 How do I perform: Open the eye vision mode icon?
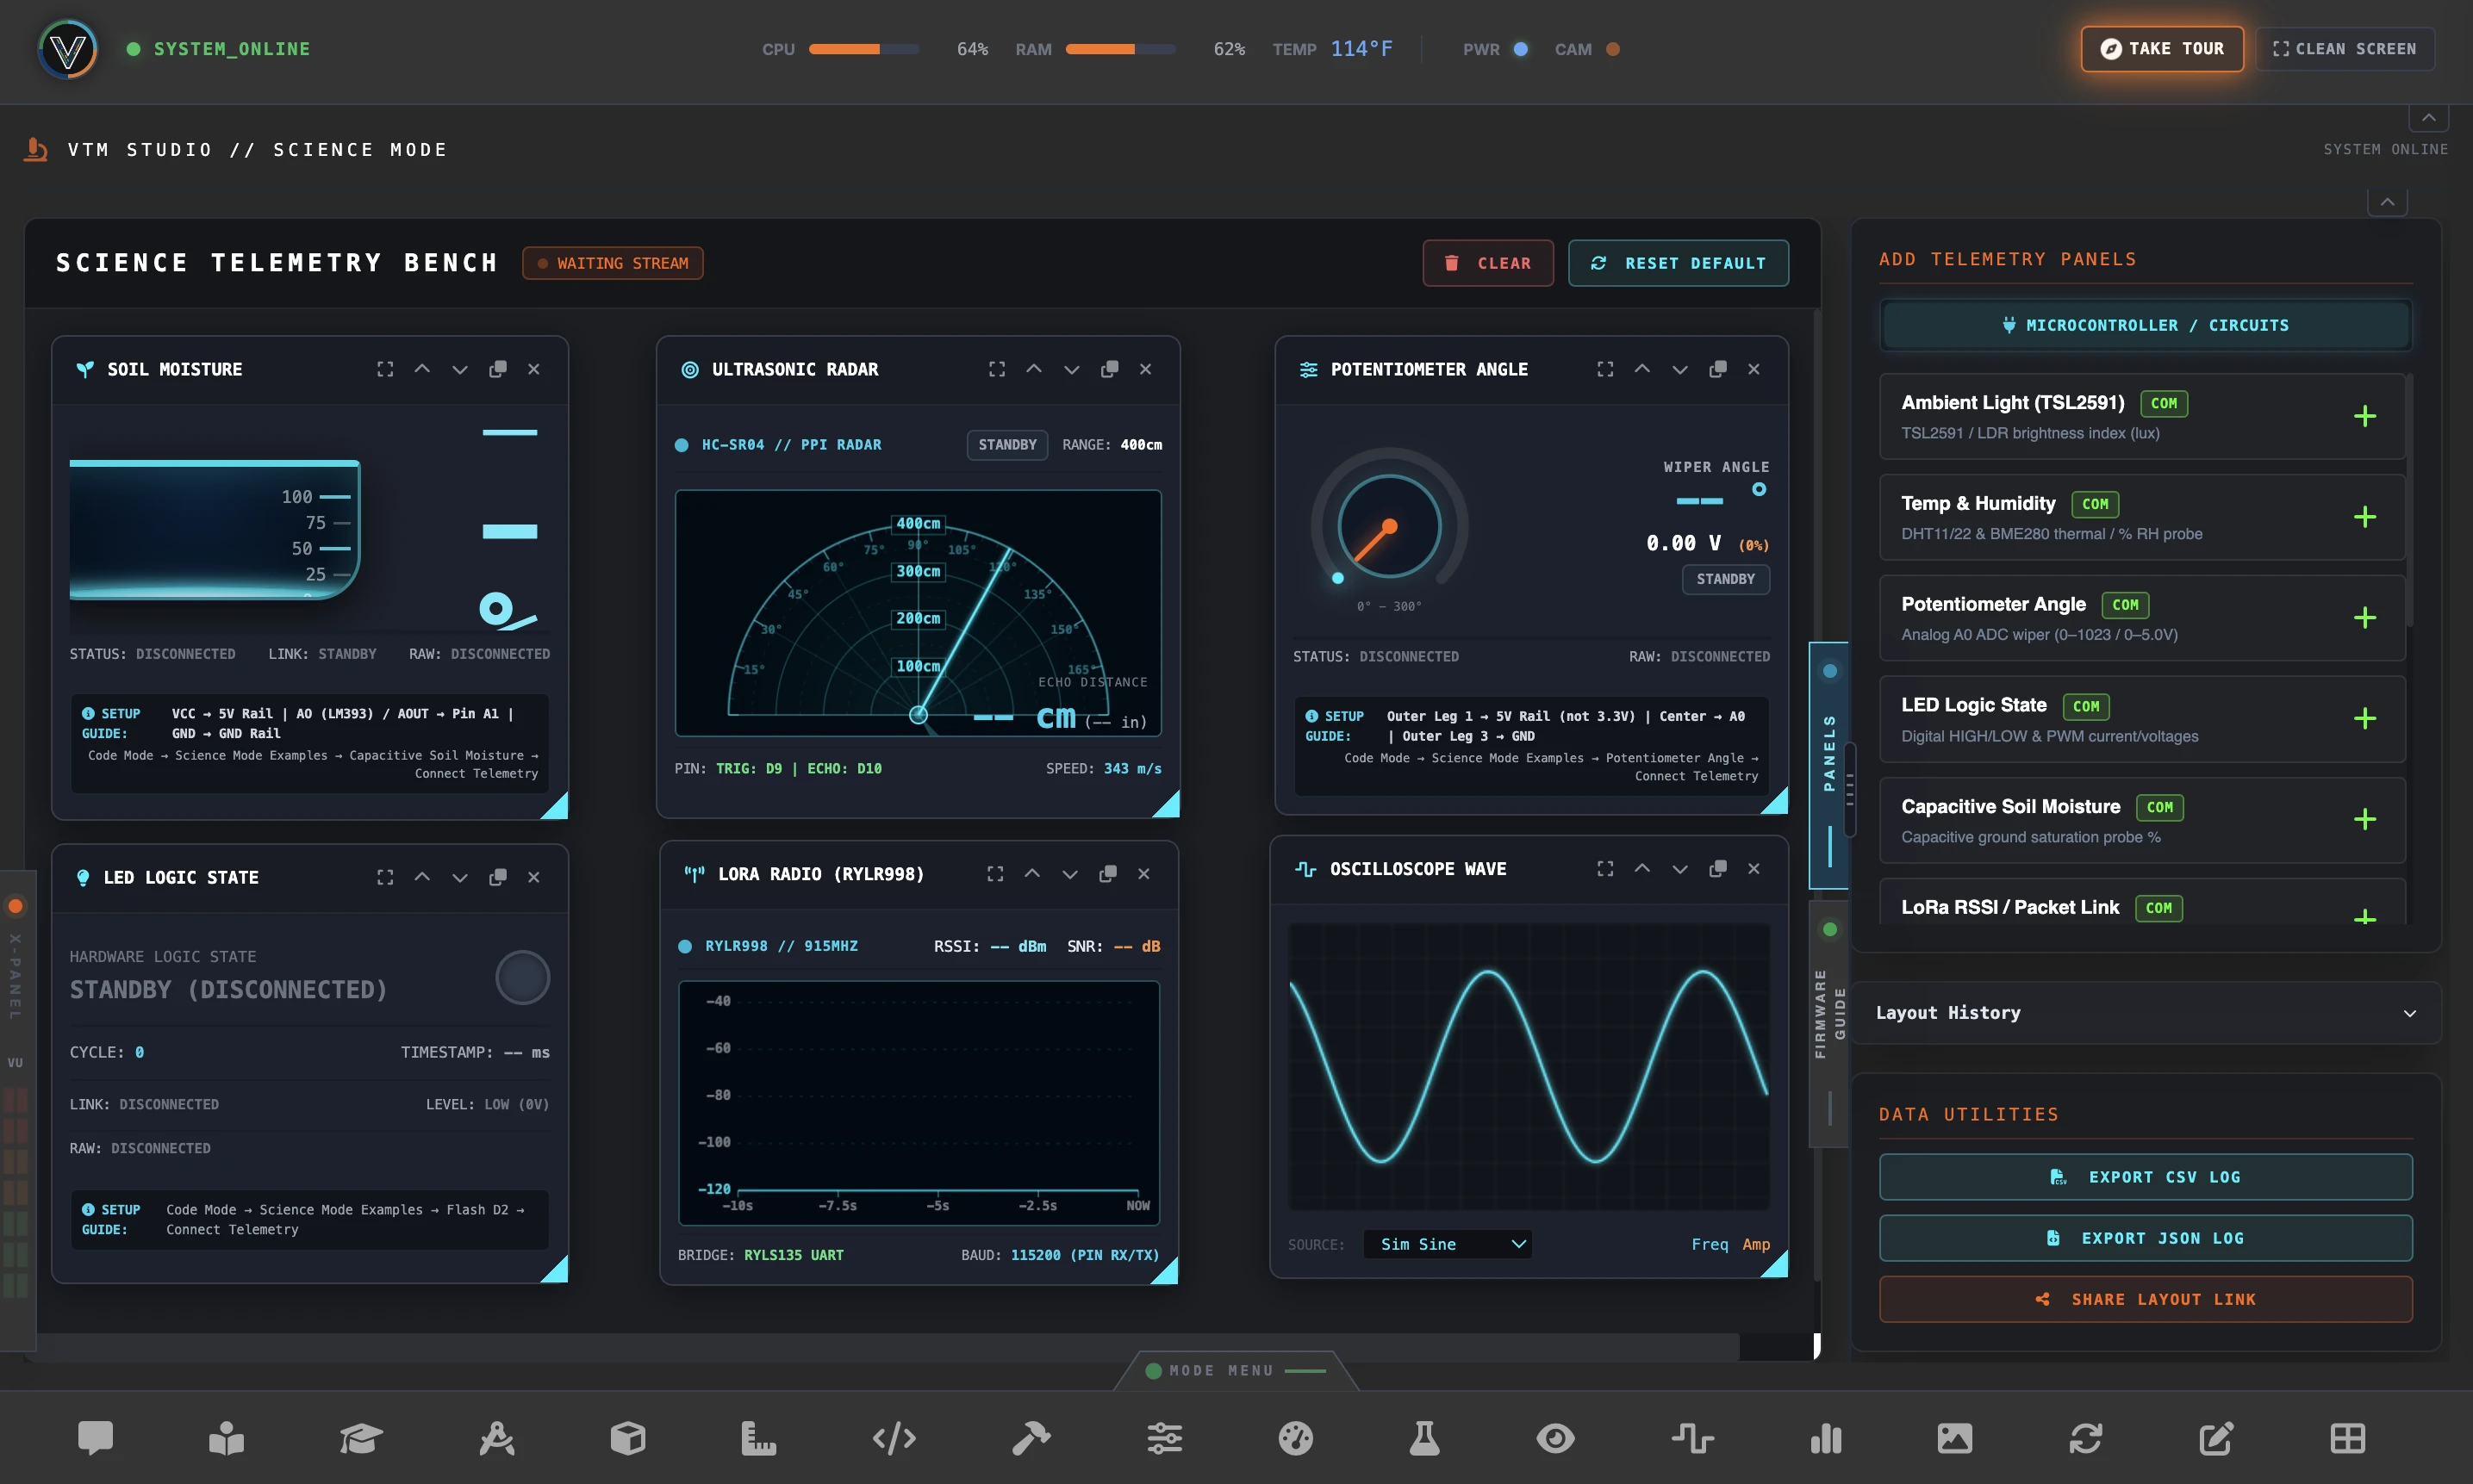tap(1555, 1438)
